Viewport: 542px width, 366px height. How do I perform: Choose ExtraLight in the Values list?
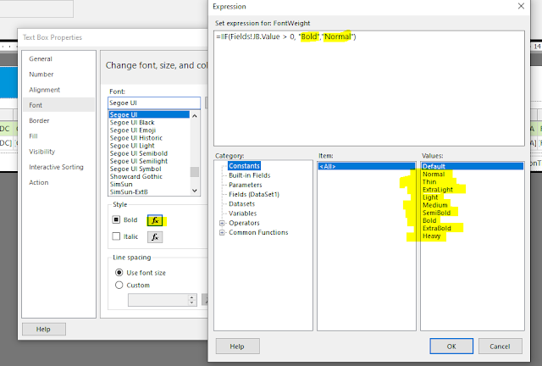pos(438,190)
